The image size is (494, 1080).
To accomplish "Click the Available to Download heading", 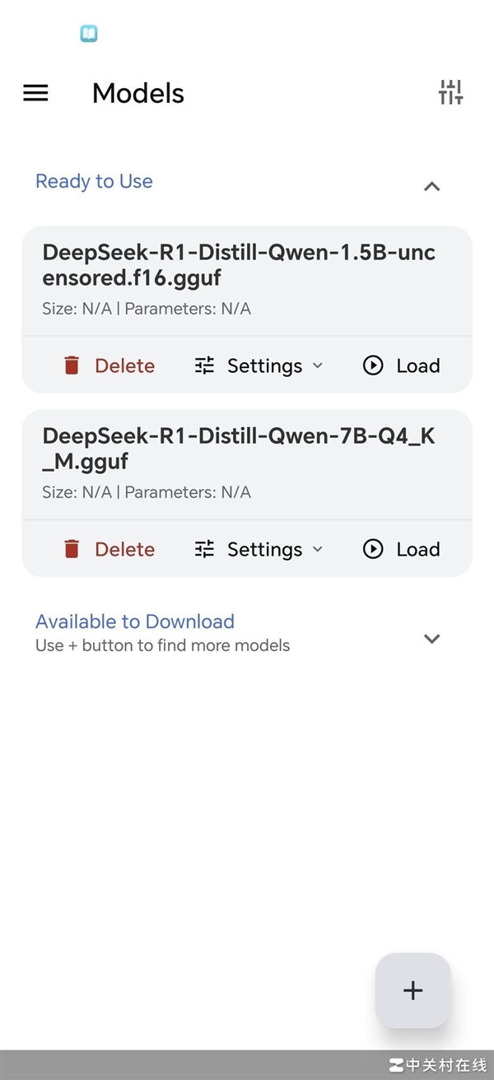I will (x=135, y=621).
